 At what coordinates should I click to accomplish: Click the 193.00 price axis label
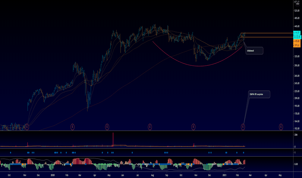coord(297,106)
